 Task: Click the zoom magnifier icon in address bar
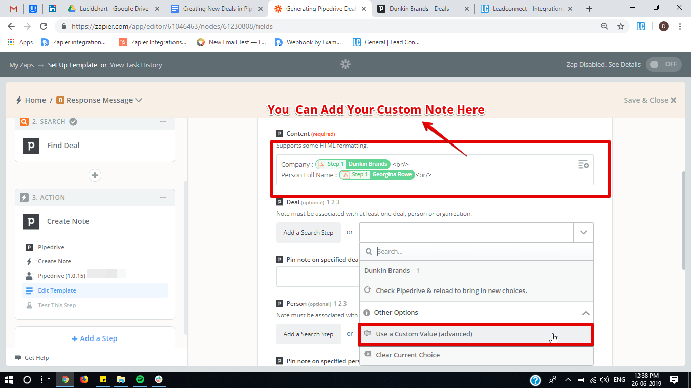604,27
